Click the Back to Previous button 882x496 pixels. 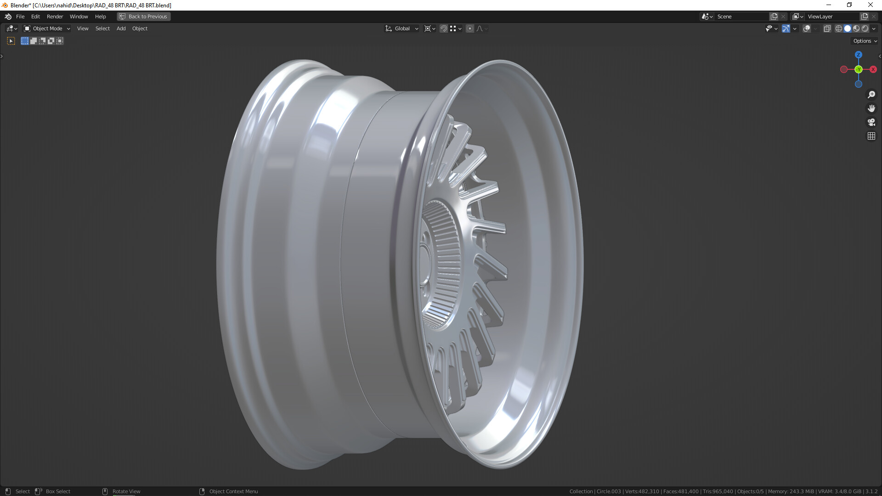coord(143,17)
